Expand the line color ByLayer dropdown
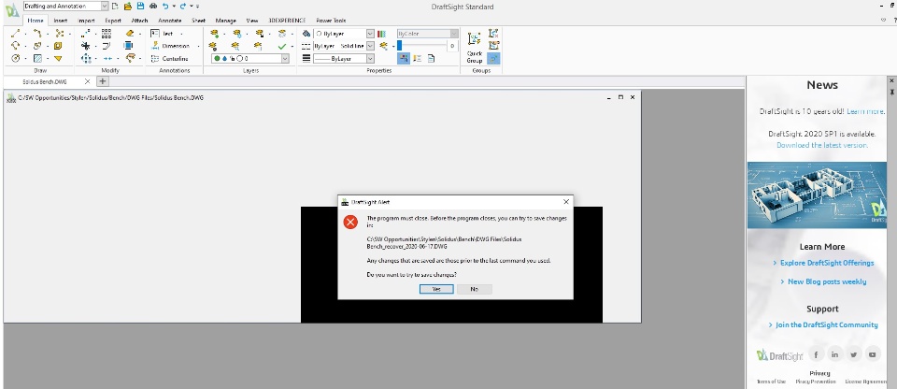Screen dimensions: 897x389 (370, 34)
